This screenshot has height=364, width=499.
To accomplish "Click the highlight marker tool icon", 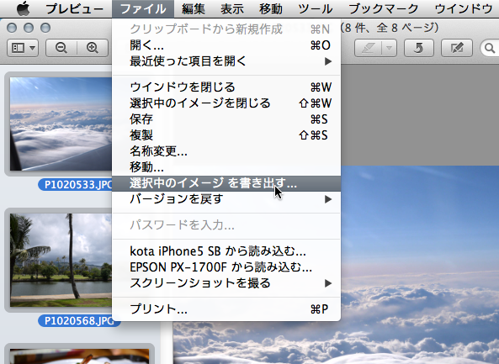I will coord(368,48).
